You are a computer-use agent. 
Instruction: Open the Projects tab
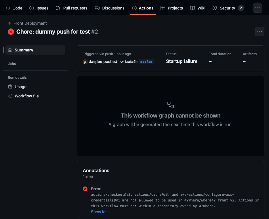pyautogui.click(x=172, y=8)
